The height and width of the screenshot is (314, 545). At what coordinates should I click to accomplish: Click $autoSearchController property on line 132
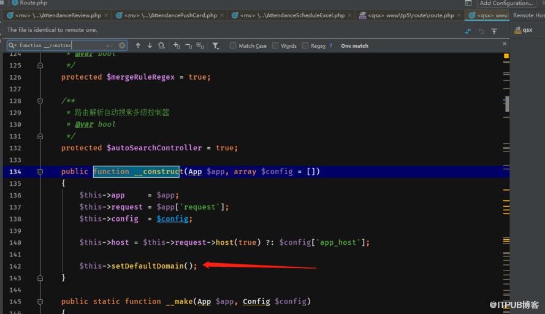[x=154, y=148]
